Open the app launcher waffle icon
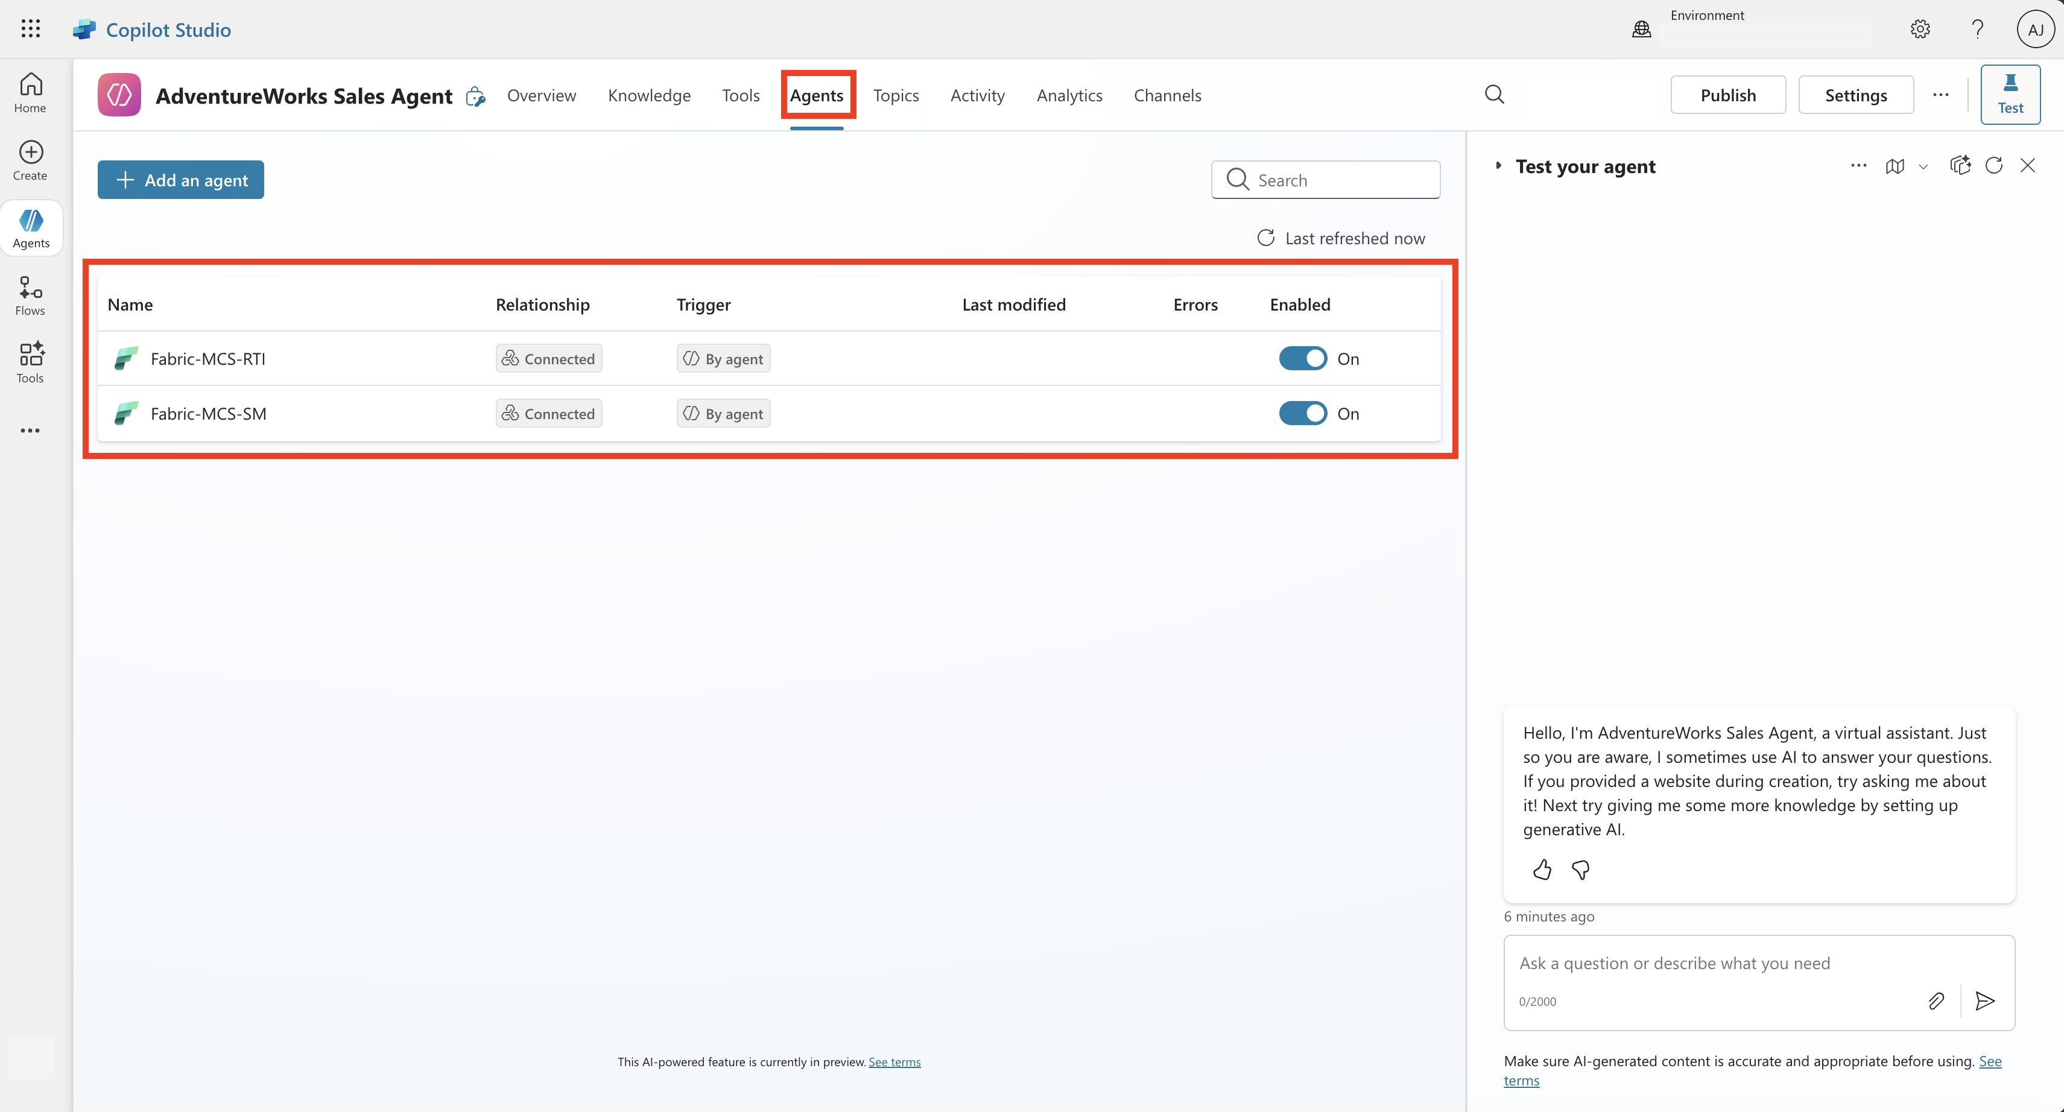Screen dimensions: 2064x1112 (30, 29)
